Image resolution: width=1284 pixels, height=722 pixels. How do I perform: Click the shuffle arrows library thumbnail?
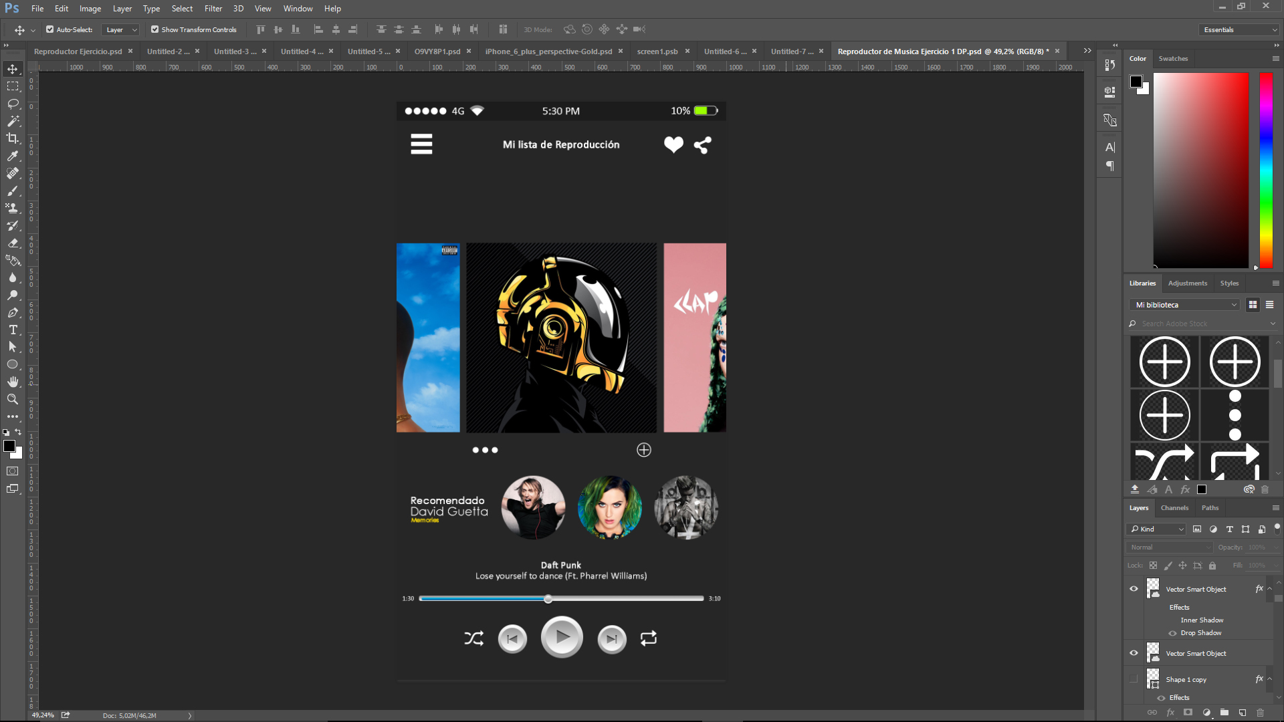pos(1164,462)
